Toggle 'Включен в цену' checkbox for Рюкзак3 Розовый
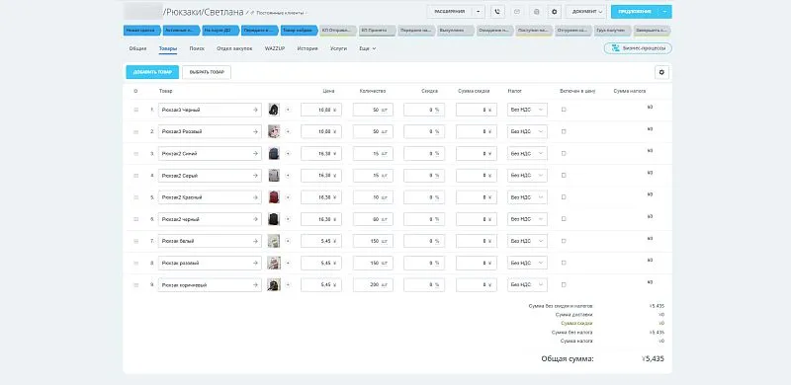This screenshot has height=385, width=791. [564, 131]
